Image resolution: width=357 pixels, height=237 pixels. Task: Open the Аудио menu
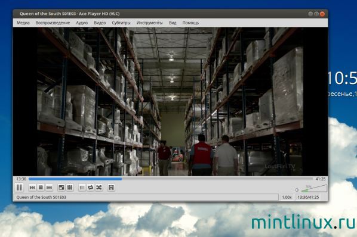point(82,23)
